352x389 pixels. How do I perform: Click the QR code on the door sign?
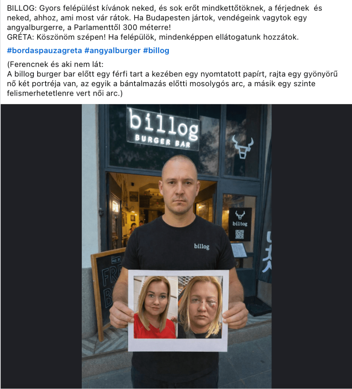coord(239,234)
